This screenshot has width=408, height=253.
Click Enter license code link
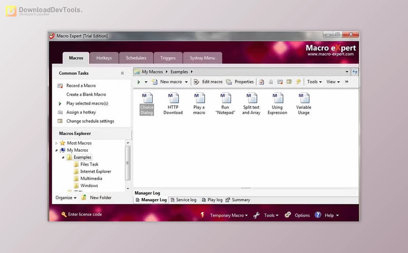[82, 214]
